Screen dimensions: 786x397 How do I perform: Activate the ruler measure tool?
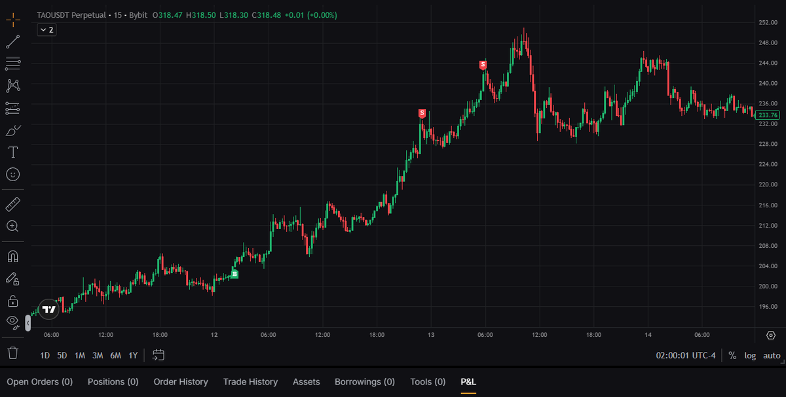(13, 204)
